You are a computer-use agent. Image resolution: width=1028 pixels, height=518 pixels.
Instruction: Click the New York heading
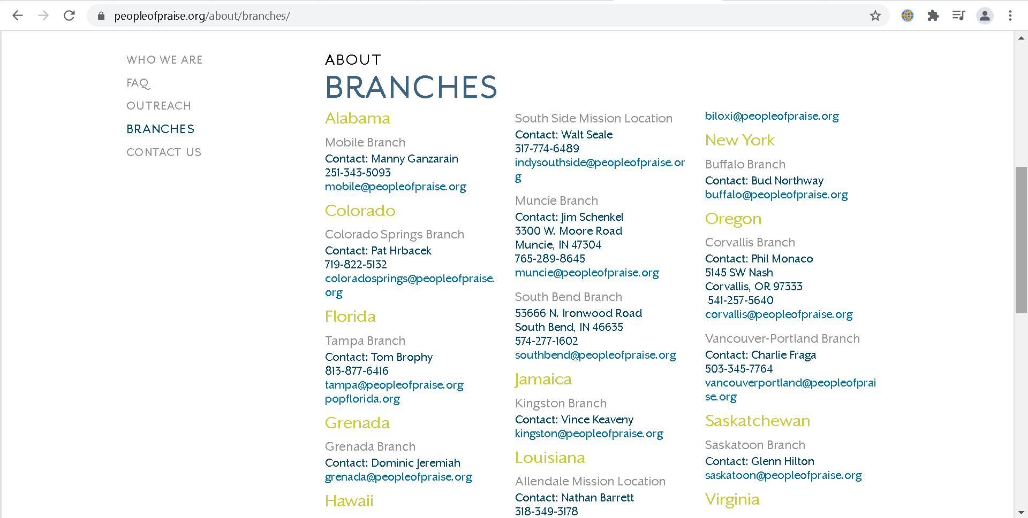[x=739, y=140]
